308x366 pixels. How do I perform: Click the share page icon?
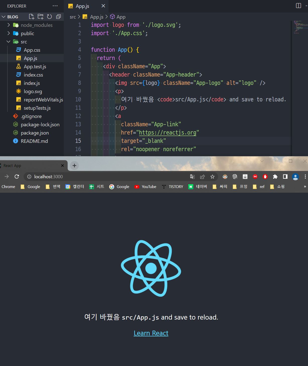pos(202,177)
